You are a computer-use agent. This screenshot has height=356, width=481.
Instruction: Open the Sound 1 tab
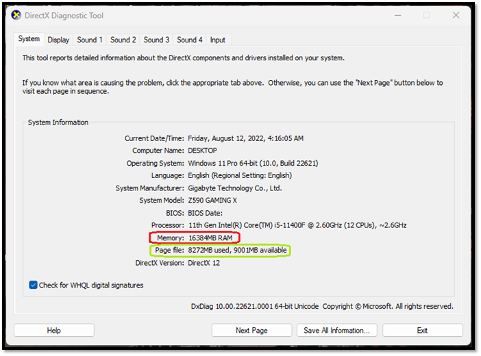click(x=90, y=40)
